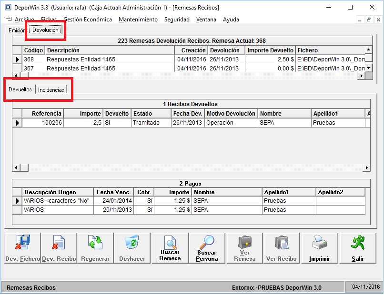Click the Fecha Venc. column header
Image resolution: width=384 pixels, height=295 pixels.
[x=114, y=192]
